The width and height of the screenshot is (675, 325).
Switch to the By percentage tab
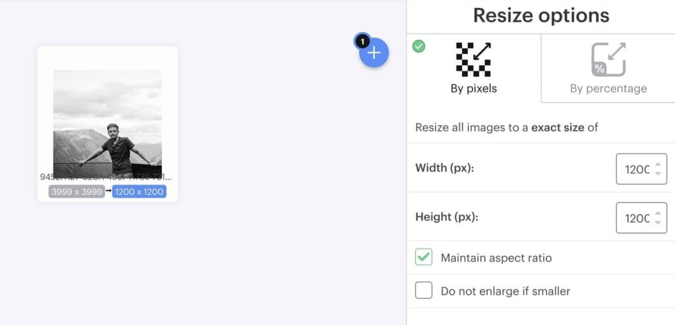608,68
